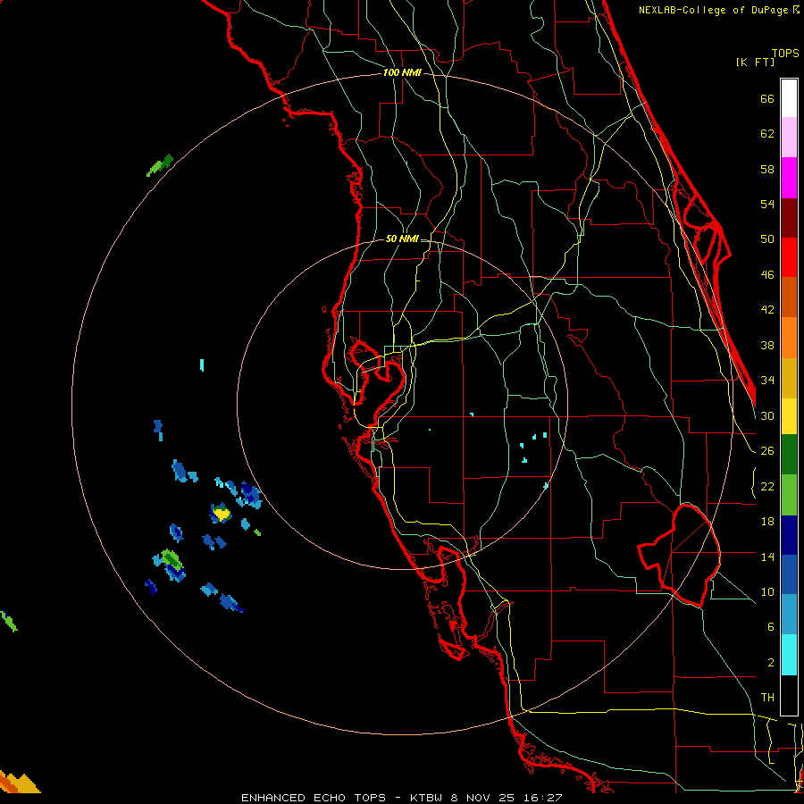Click the 46 value on the scale
This screenshot has width=804, height=804.
pos(767,275)
